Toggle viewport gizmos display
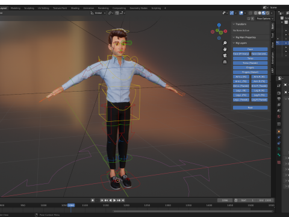 pyautogui.click(x=232, y=13)
